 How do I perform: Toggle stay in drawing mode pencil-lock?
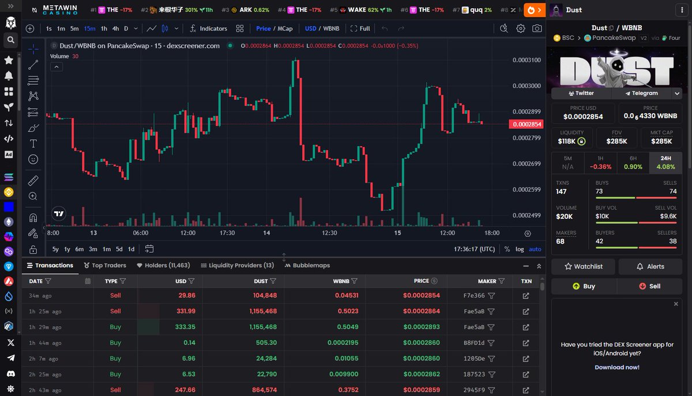click(x=33, y=234)
